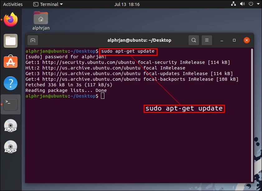
Task: Open the Help application icon
Action: coord(10,83)
